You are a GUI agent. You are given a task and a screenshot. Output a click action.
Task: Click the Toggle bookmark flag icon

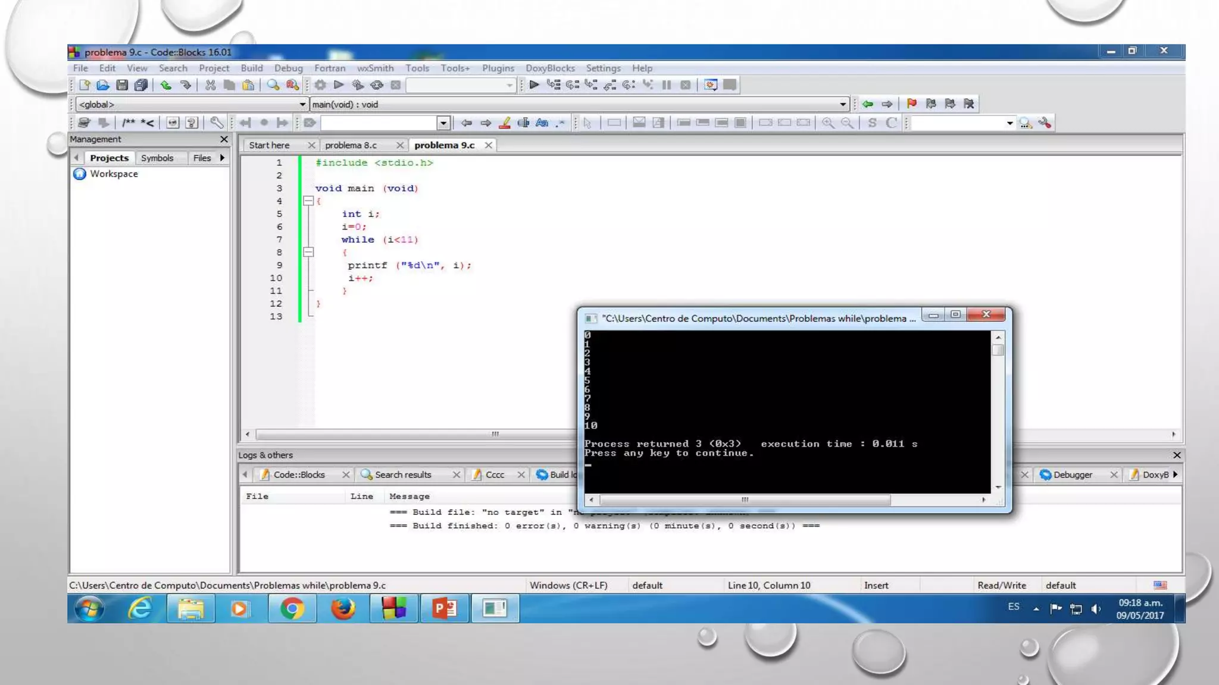[911, 104]
